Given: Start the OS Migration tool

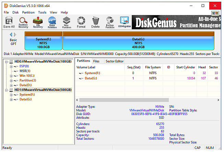Looking at the screenshot, I should [x=125, y=22].
